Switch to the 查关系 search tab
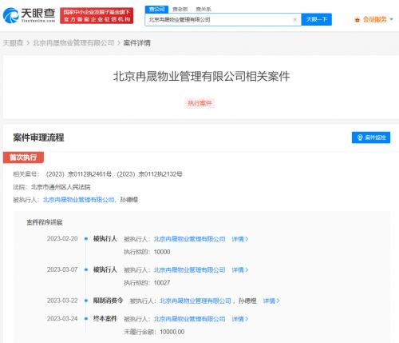The width and height of the screenshot is (399, 343). [203, 9]
